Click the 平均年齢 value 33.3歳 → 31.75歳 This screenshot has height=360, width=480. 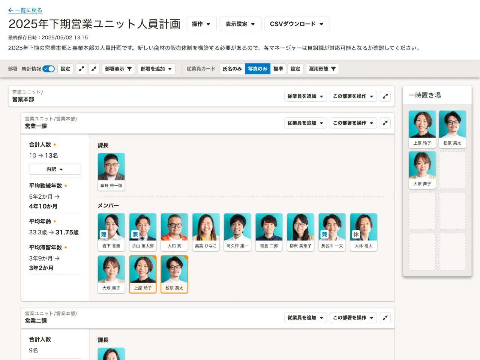pyautogui.click(x=54, y=232)
